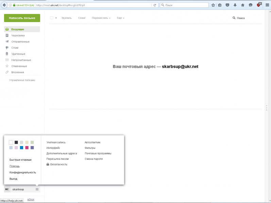
Task: Tick the select-all messages checkbox
Action: pos(52,18)
